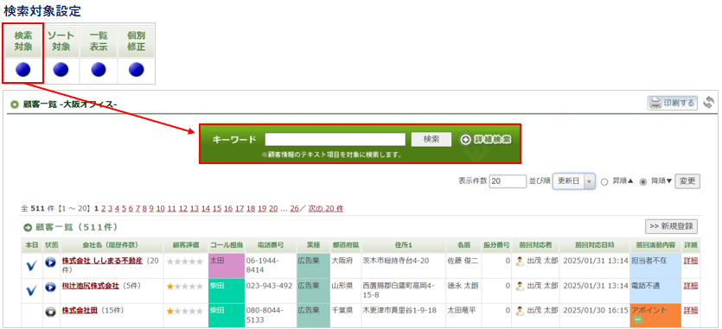Click the green circle icon beside 顧客一覧 -大阪オフィス-
The image size is (722, 329).
coord(15,104)
